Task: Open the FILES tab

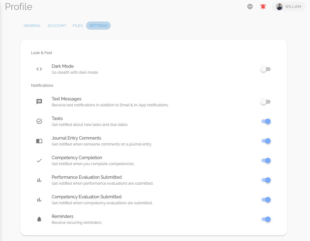Action: click(78, 26)
